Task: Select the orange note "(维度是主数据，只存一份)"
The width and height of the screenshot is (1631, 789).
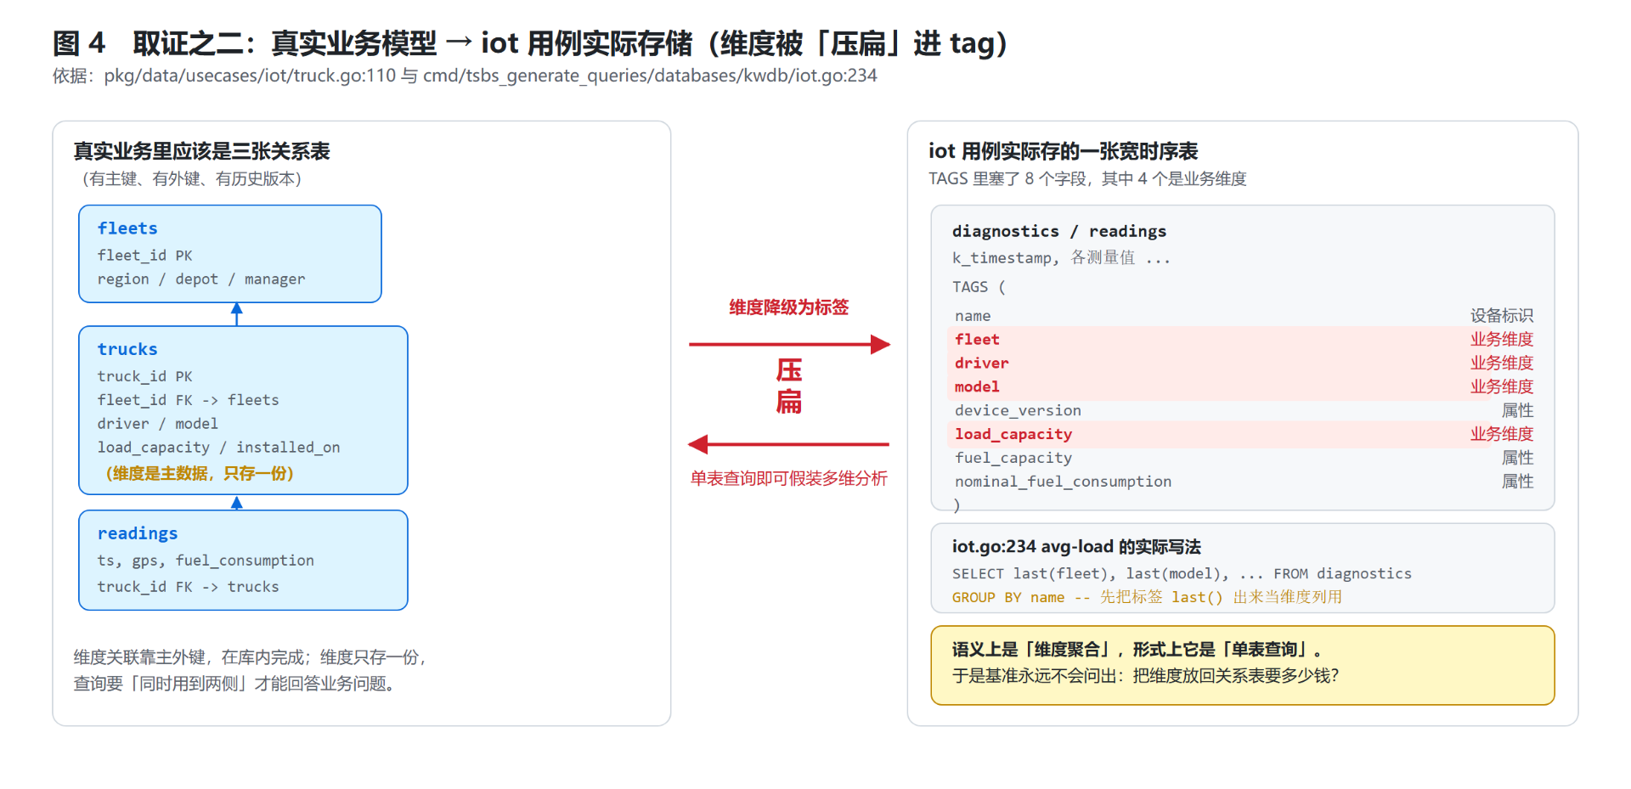Action: point(199,473)
